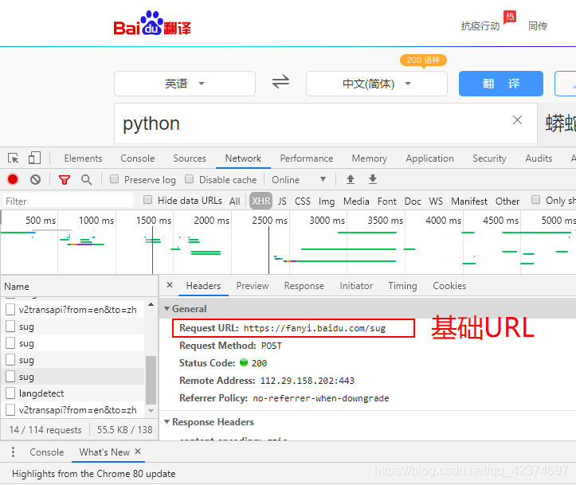Filter requests by Other type

pyautogui.click(x=507, y=201)
